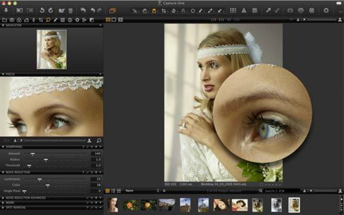The height and width of the screenshot is (215, 344).
Task: Pick focus point with Focus panel magnifier
Action: pyautogui.click(x=99, y=140)
